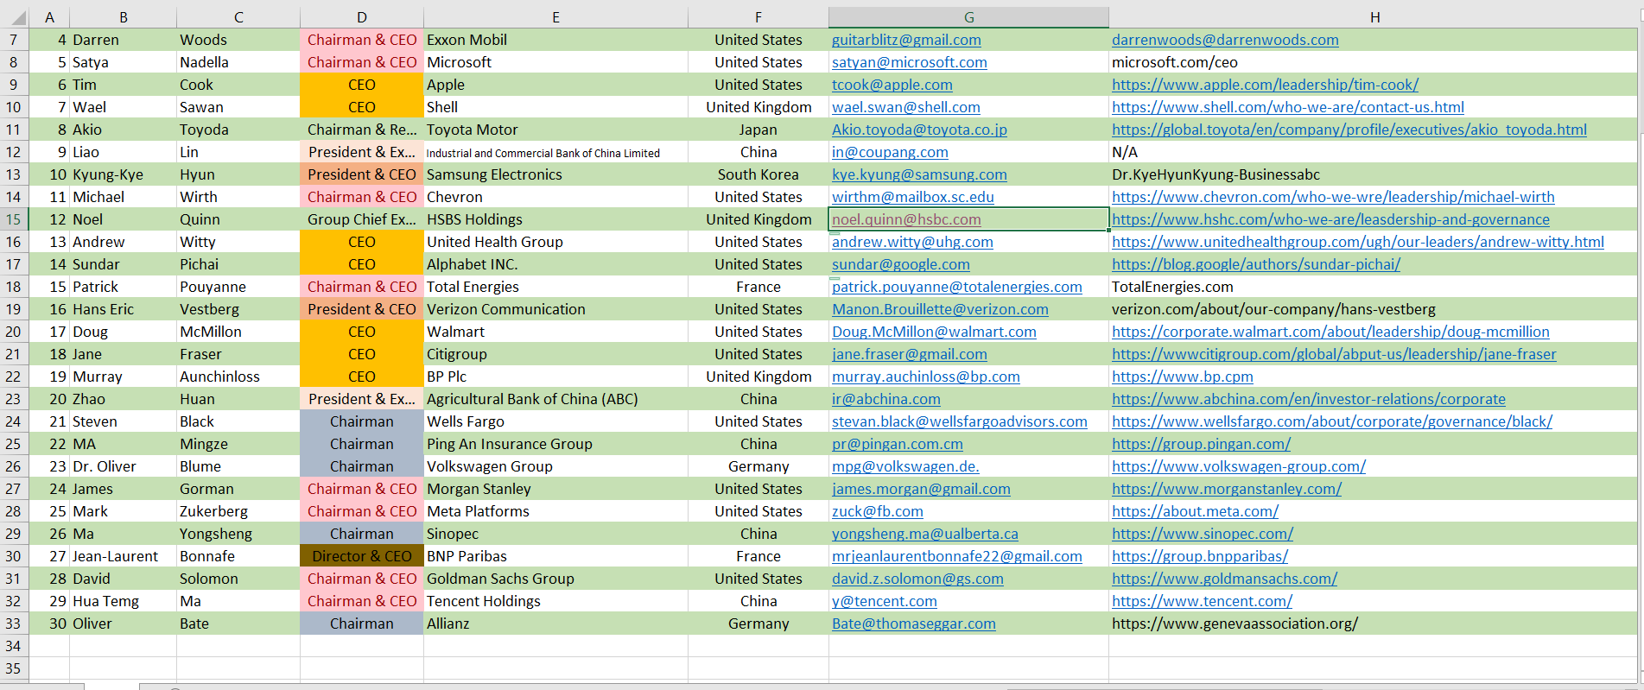Image resolution: width=1644 pixels, height=690 pixels.
Task: Click the Toyota Motor company cell
Action: pyautogui.click(x=555, y=130)
